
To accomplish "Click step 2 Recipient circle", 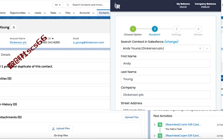I will click(155, 29).
